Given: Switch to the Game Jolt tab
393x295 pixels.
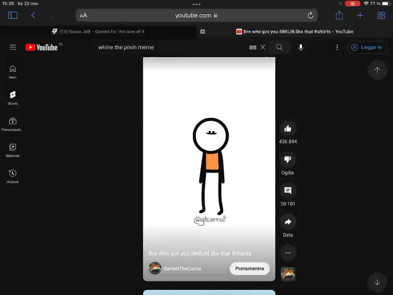Looking at the screenshot, I should tap(98, 31).
